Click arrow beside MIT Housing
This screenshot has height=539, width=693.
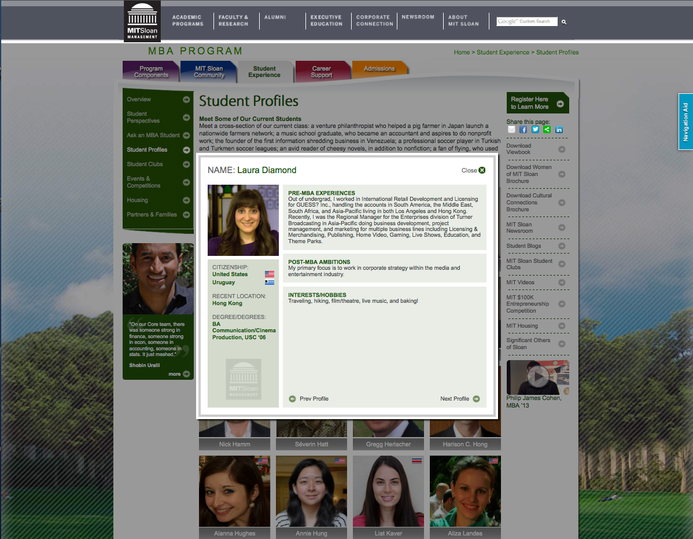[x=562, y=326]
